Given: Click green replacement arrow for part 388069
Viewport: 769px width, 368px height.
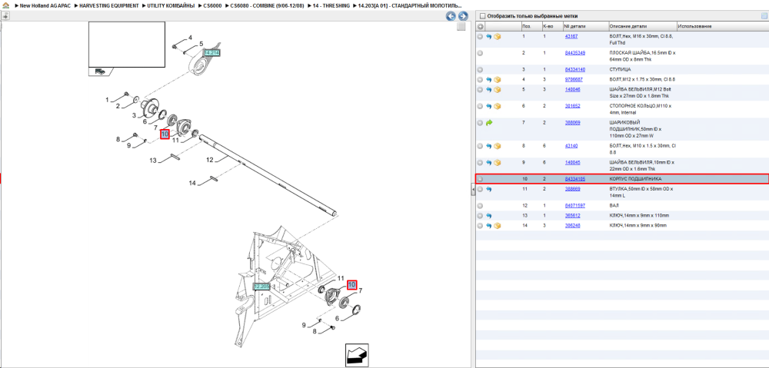Looking at the screenshot, I should pyautogui.click(x=489, y=122).
